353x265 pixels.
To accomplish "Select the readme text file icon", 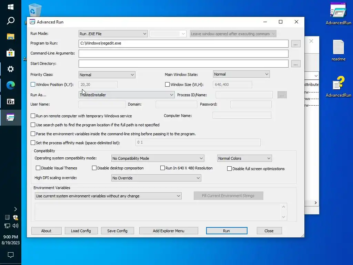I will (x=338, y=50).
